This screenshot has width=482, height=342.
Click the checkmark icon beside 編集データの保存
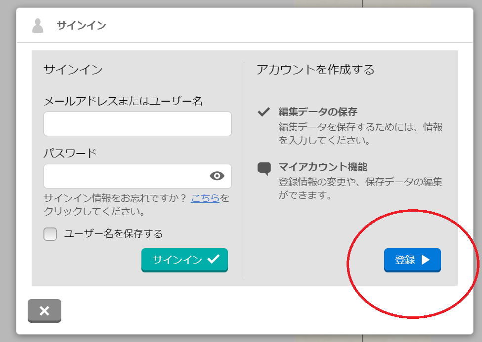pos(264,112)
